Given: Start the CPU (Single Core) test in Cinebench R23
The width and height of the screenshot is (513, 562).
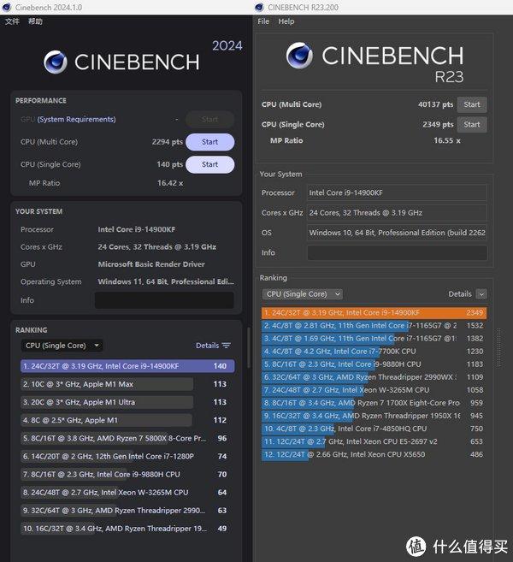Looking at the screenshot, I should 472,125.
